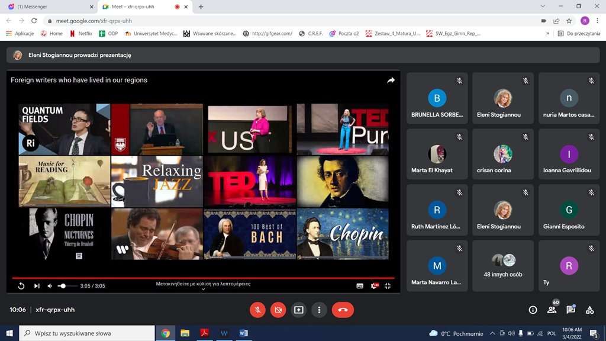The height and width of the screenshot is (341, 606).
Task: Open the Home bookmark
Action: tap(52, 34)
